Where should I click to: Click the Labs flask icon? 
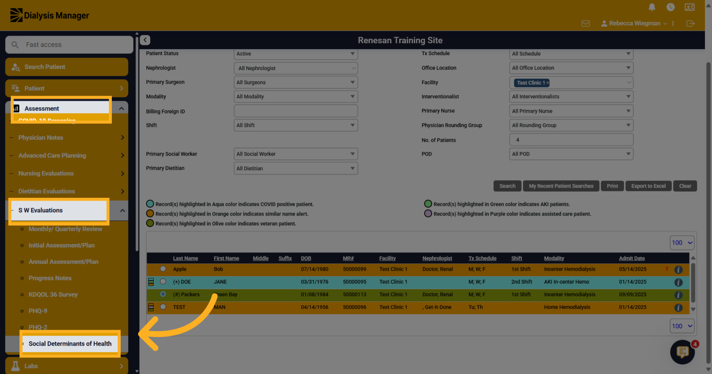15,366
